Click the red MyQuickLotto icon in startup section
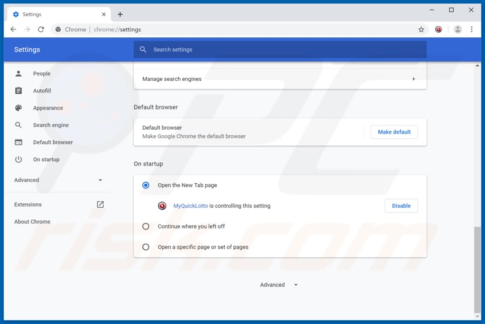This screenshot has height=324, width=485. point(162,206)
